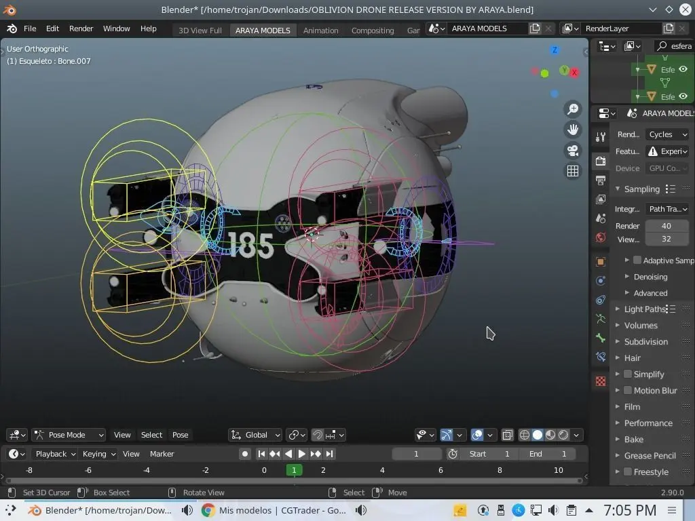Screen dimensions: 695x521
Task: Open the View Layer properties tab
Action: [x=601, y=199]
